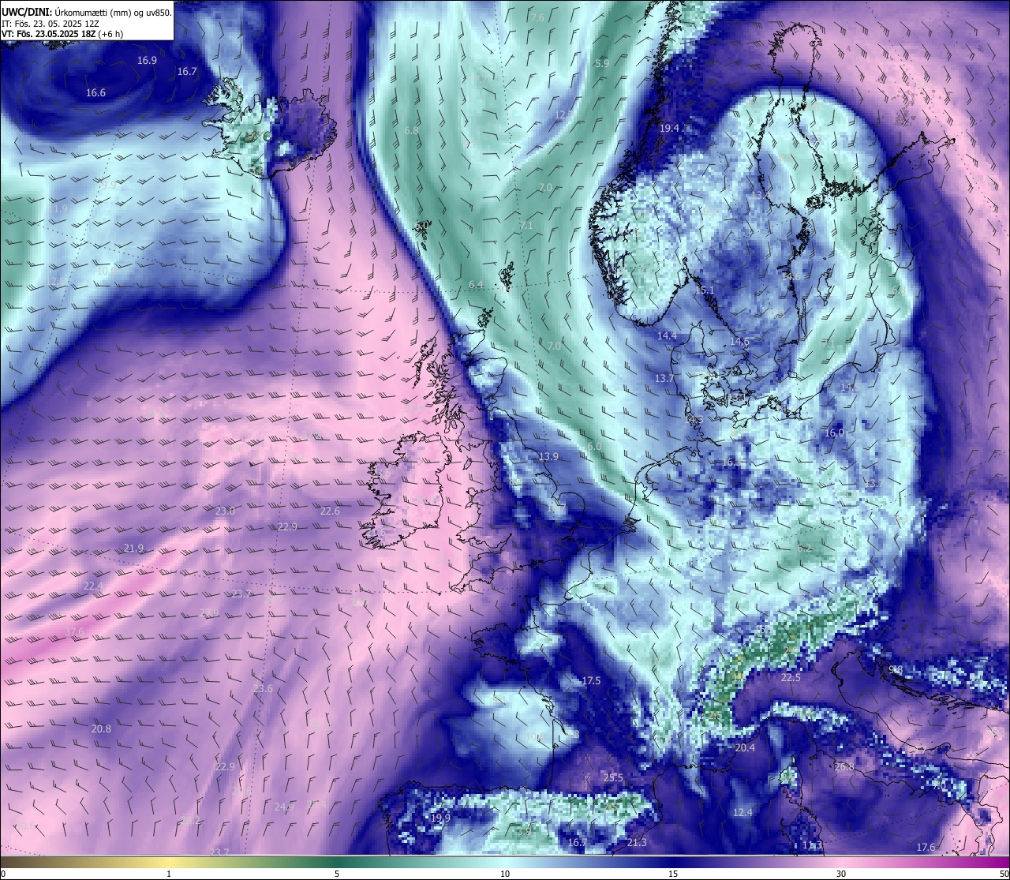Screen dimensions: 1010x880
Task: Click the 6.4 value label
Action: (x=476, y=284)
